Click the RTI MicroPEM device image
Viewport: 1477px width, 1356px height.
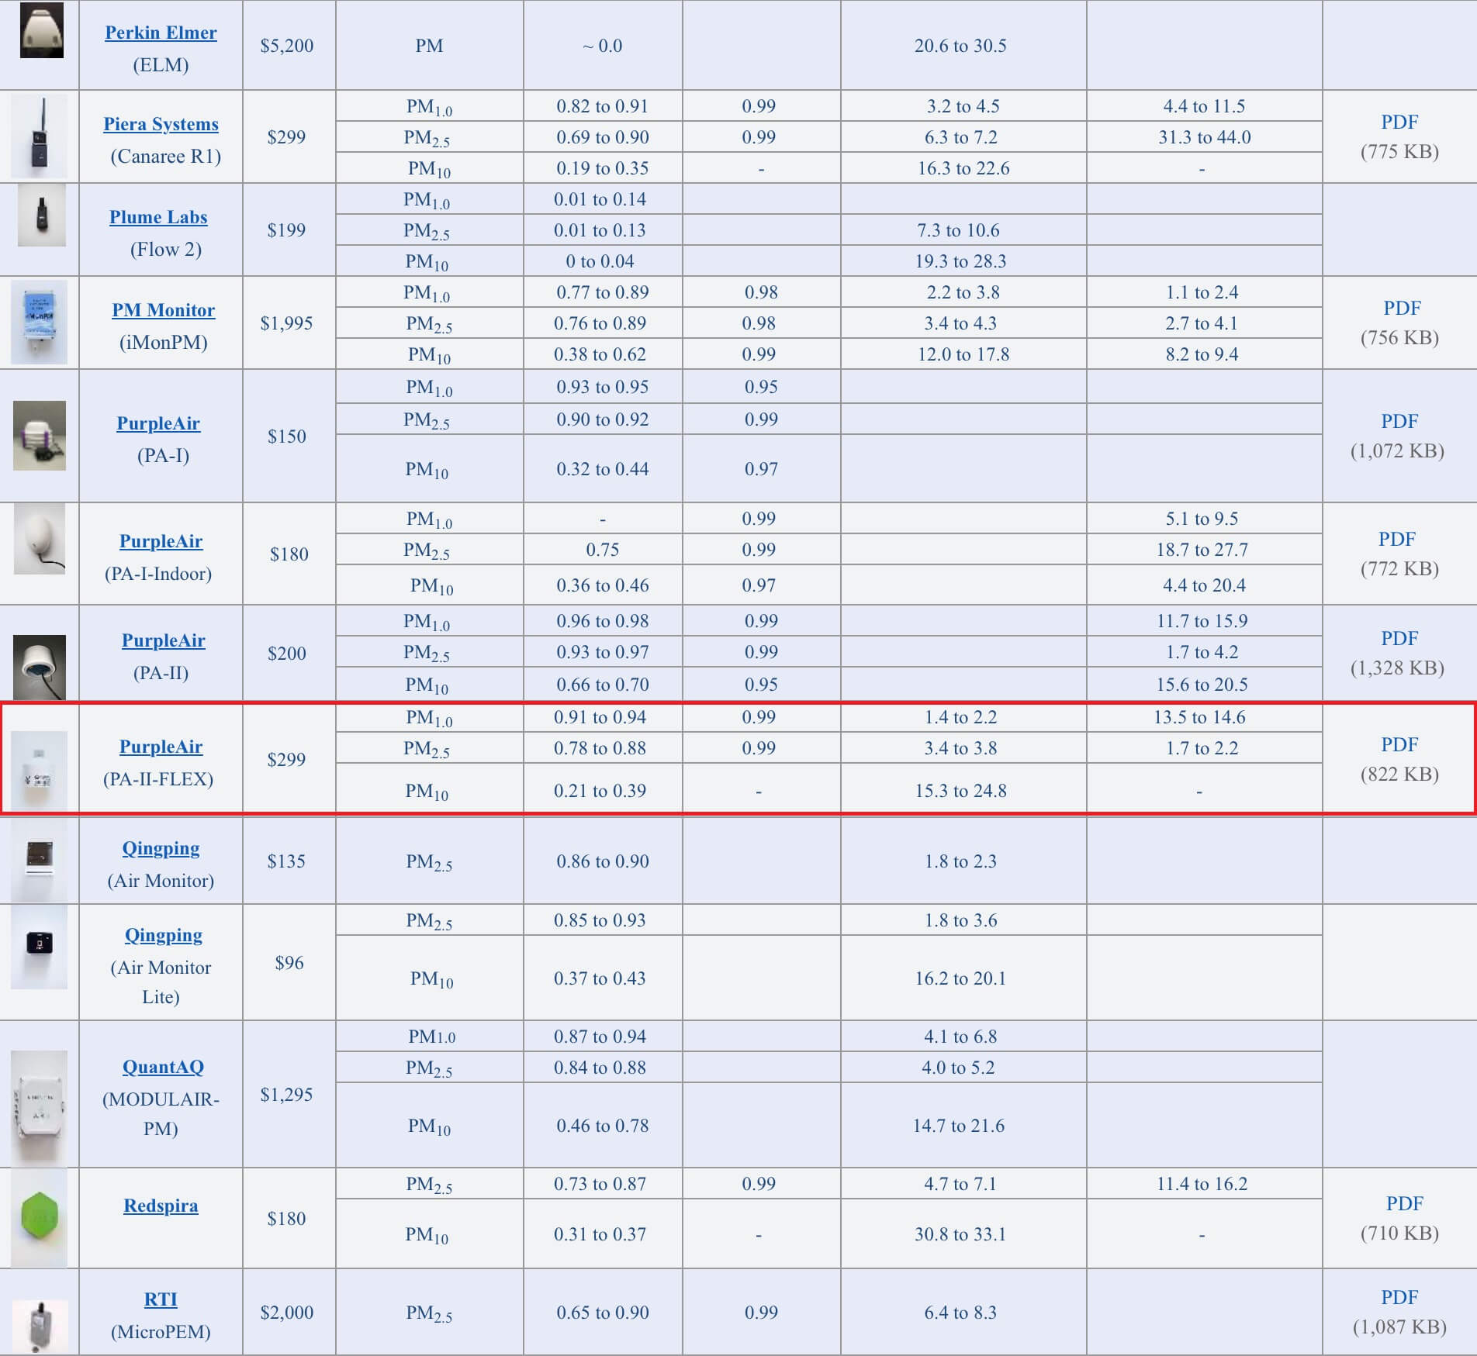pyautogui.click(x=40, y=1324)
